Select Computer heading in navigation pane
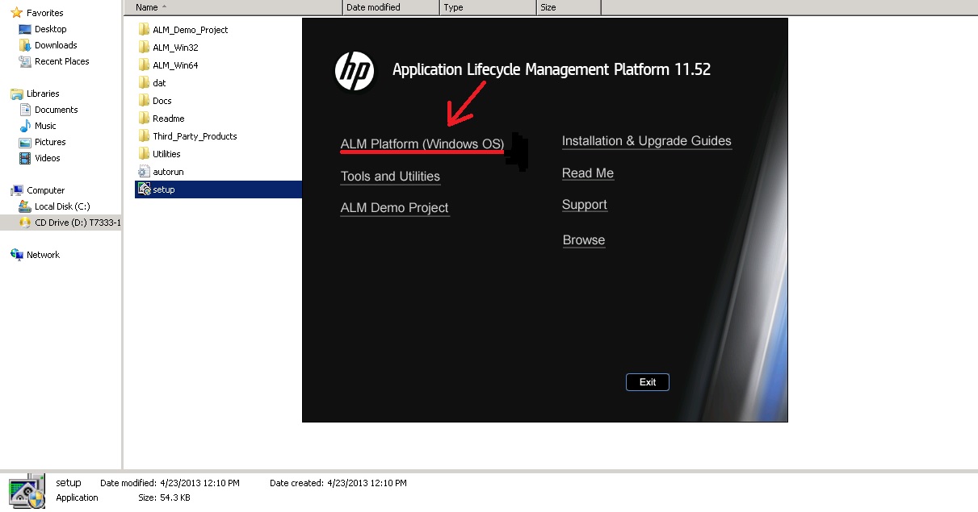978x512 pixels. 45,190
